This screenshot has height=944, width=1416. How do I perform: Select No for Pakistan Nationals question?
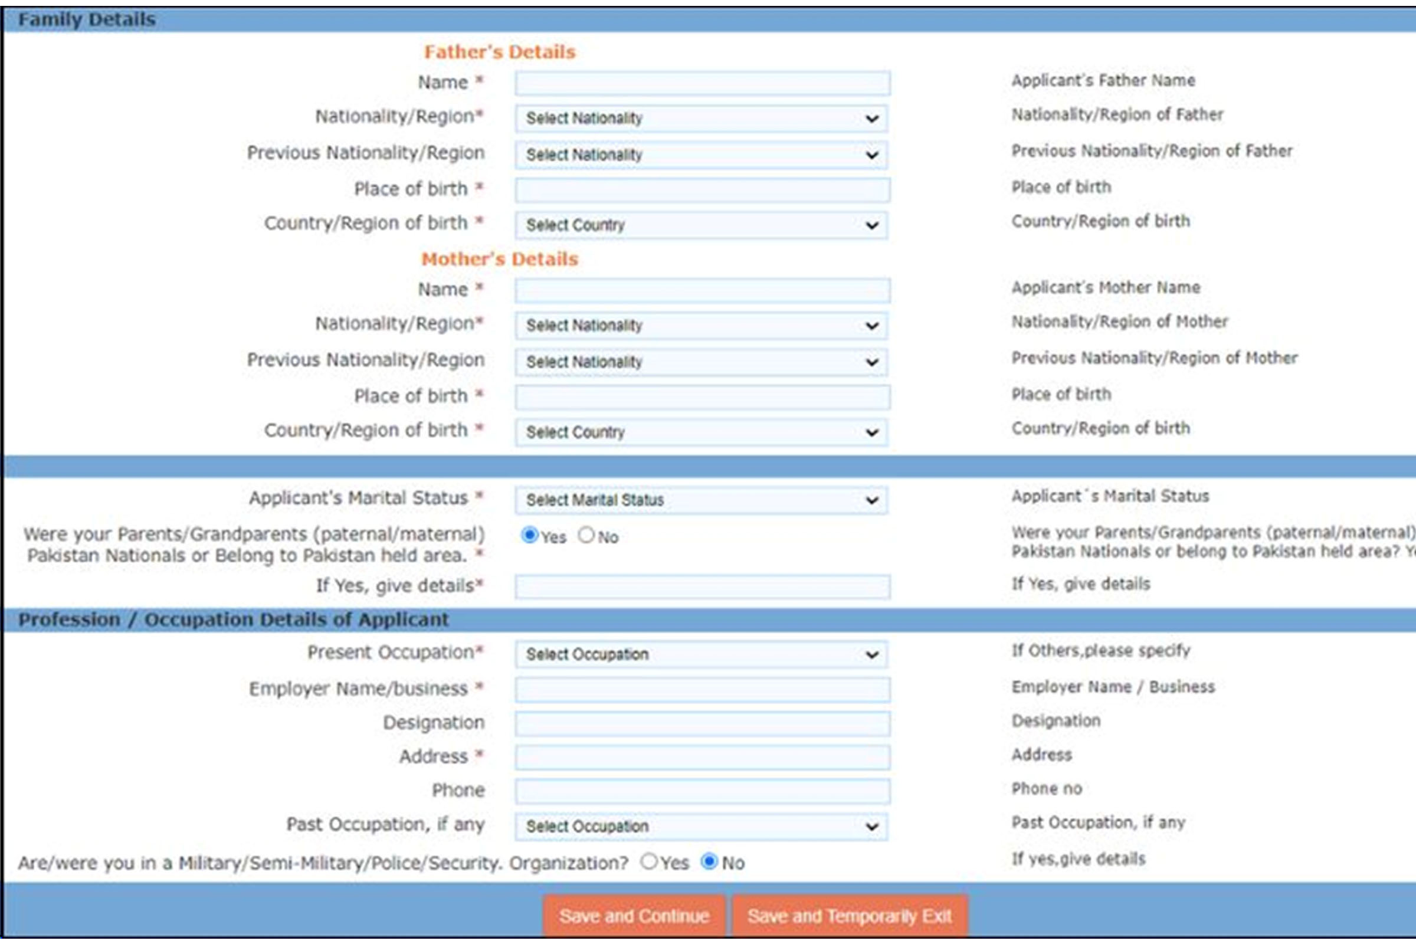click(586, 535)
